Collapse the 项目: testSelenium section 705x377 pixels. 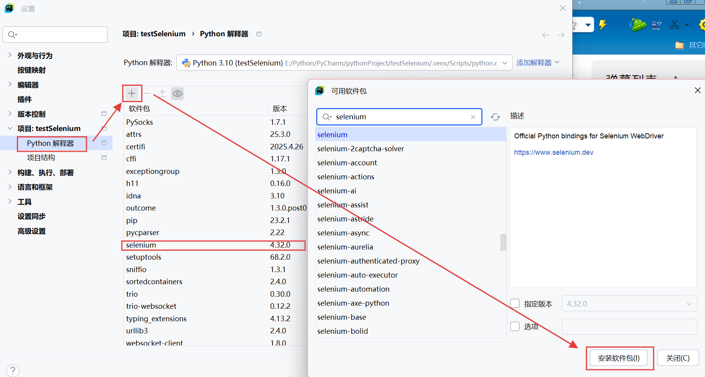click(10, 128)
